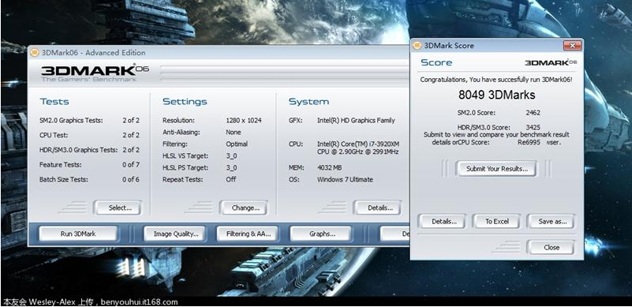632x307 pixels.
Task: Open the Filtering & AA... tool
Action: (247, 234)
